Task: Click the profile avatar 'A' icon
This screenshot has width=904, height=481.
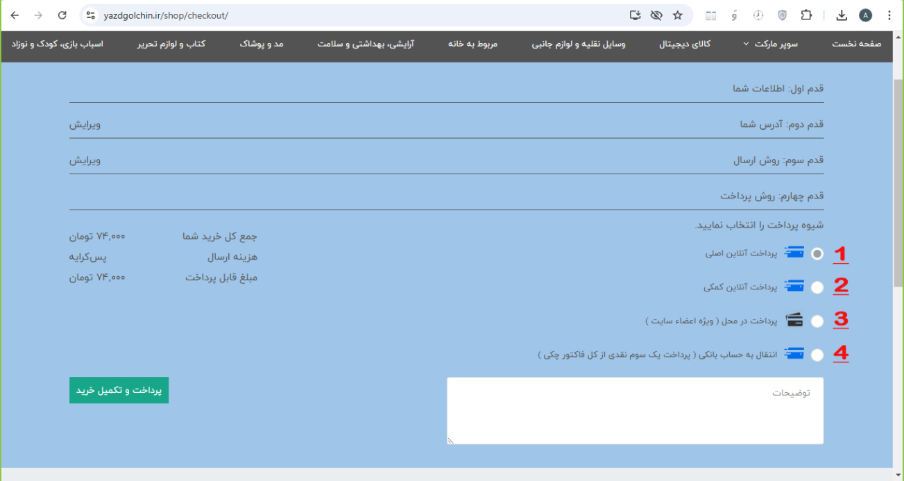Action: coord(865,15)
